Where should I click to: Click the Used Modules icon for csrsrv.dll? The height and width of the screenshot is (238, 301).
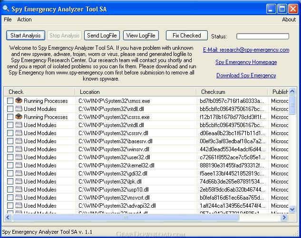[19, 133]
